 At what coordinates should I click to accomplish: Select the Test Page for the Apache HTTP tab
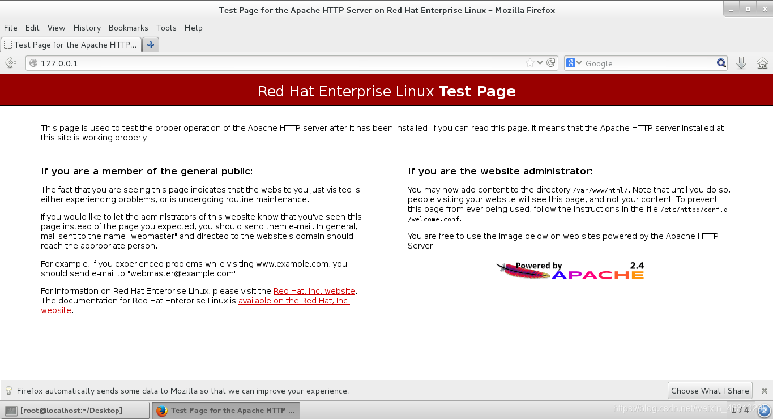pos(71,45)
